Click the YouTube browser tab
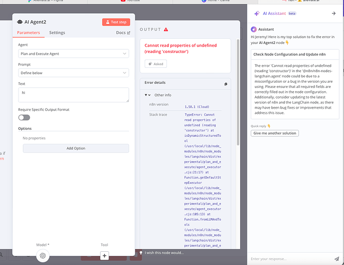The image size is (344, 265). [130, 1]
